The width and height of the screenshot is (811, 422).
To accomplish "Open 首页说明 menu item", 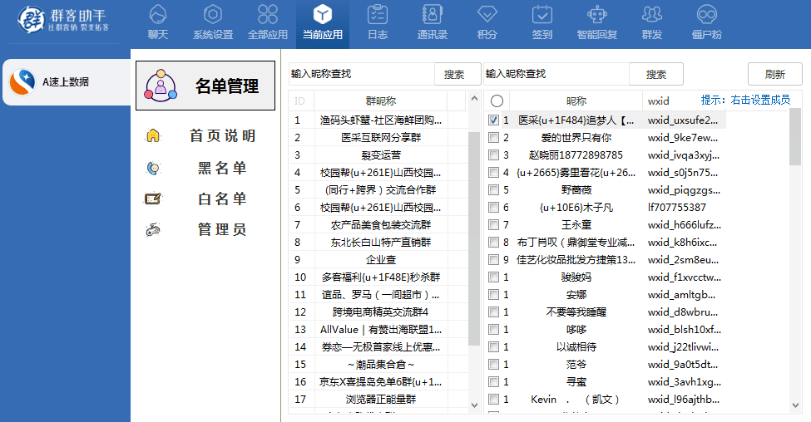I will click(x=222, y=136).
